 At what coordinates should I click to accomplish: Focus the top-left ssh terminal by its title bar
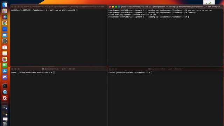click(58, 7)
